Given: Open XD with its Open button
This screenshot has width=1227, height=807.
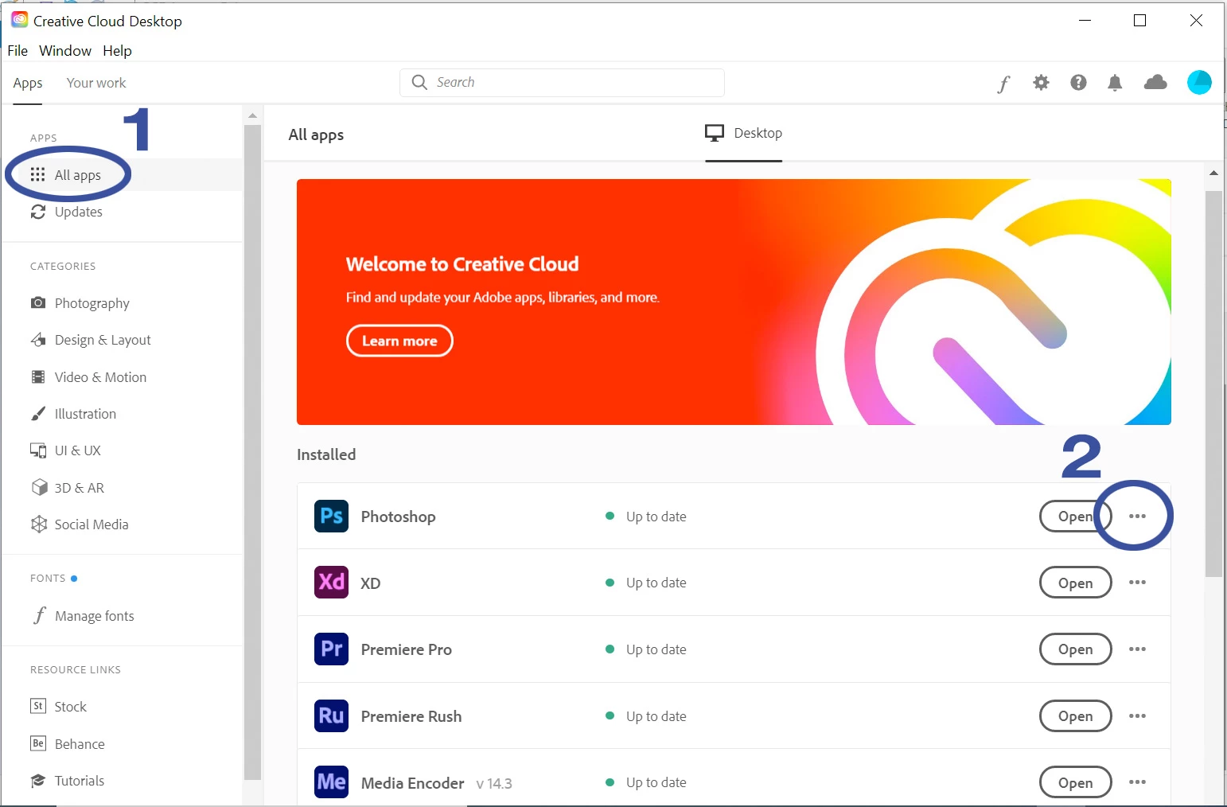Looking at the screenshot, I should pyautogui.click(x=1075, y=583).
